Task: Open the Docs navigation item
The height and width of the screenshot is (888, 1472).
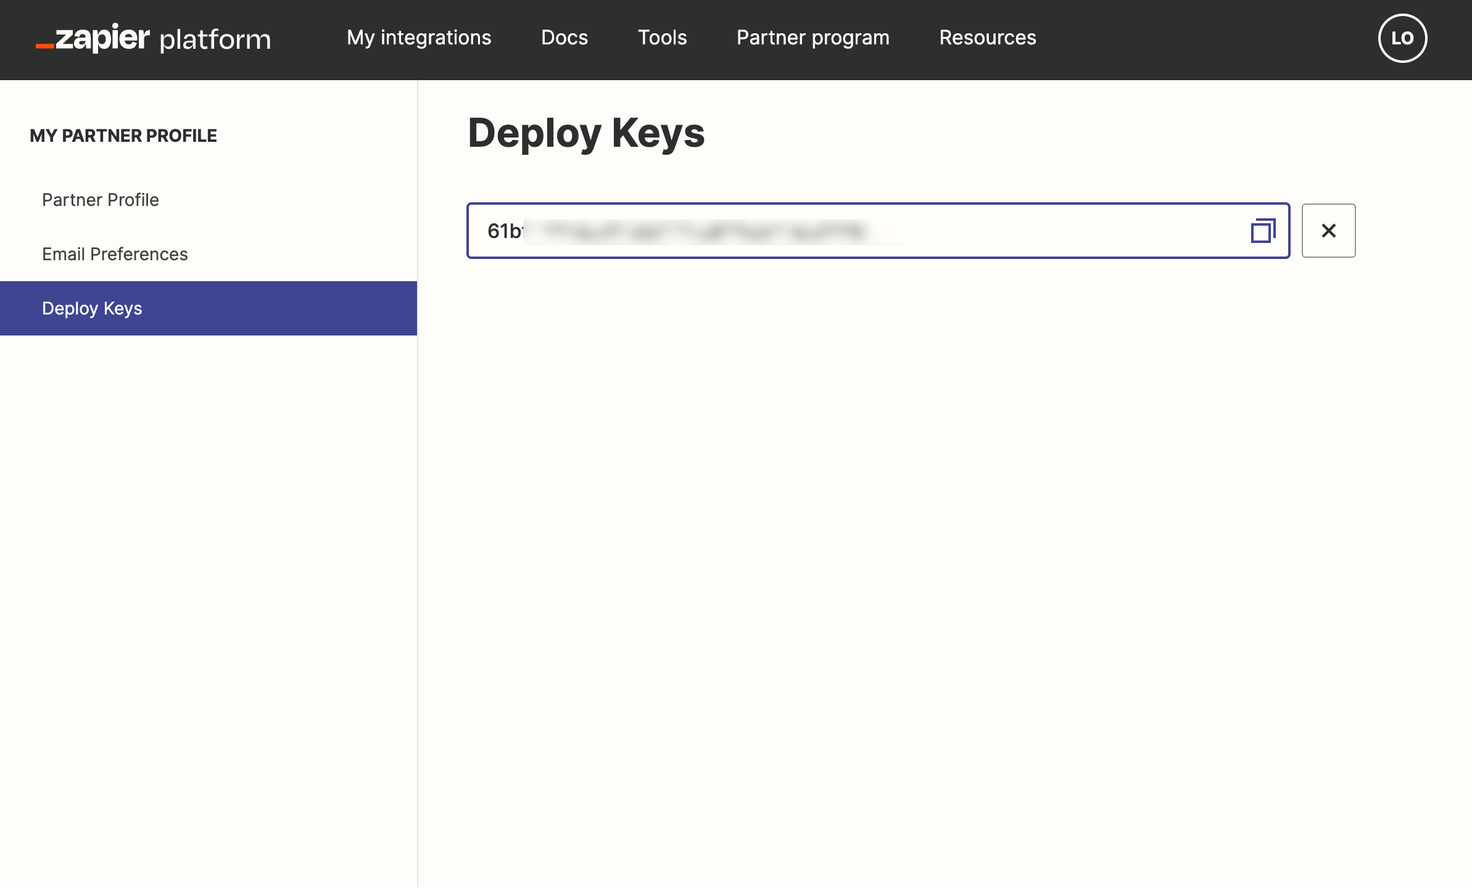Action: pyautogui.click(x=564, y=38)
